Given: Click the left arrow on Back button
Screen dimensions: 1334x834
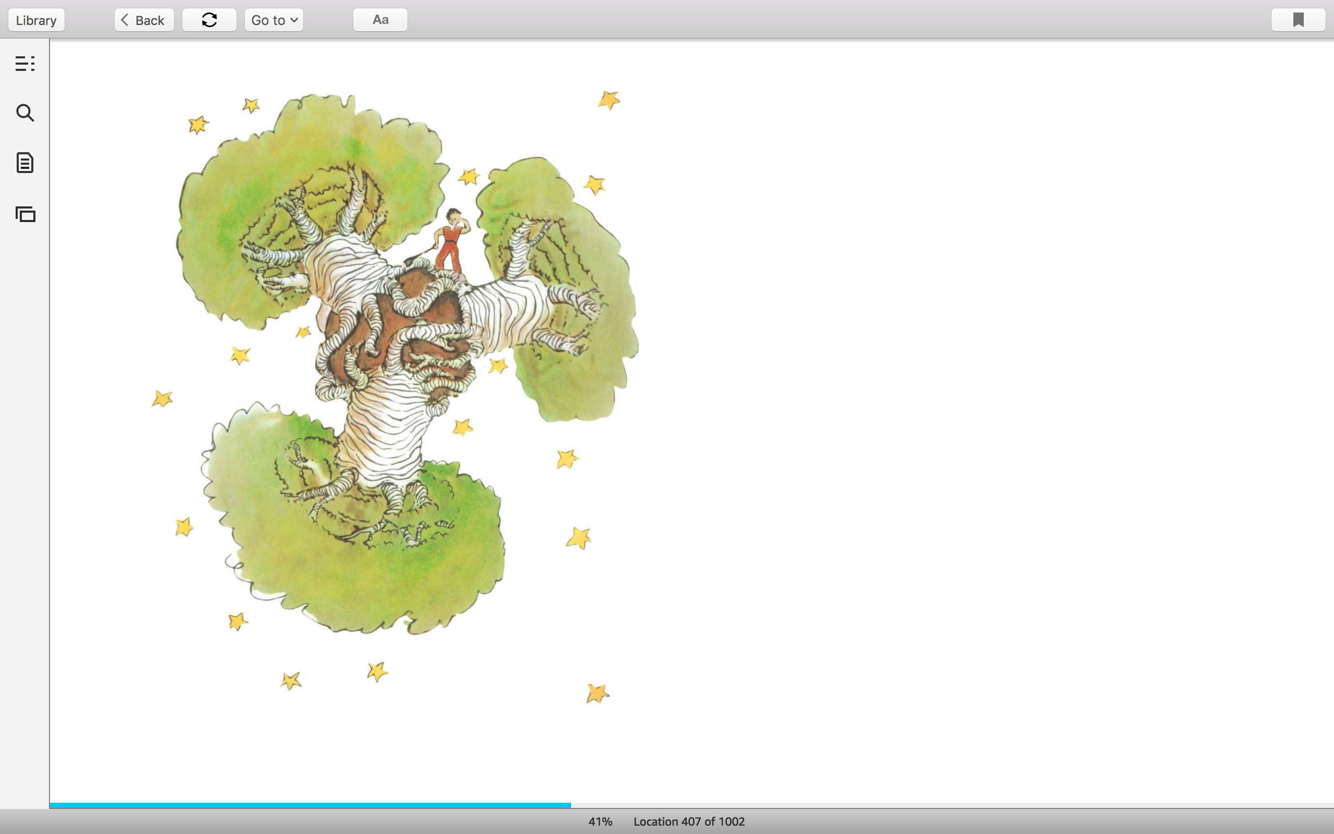Looking at the screenshot, I should [125, 20].
